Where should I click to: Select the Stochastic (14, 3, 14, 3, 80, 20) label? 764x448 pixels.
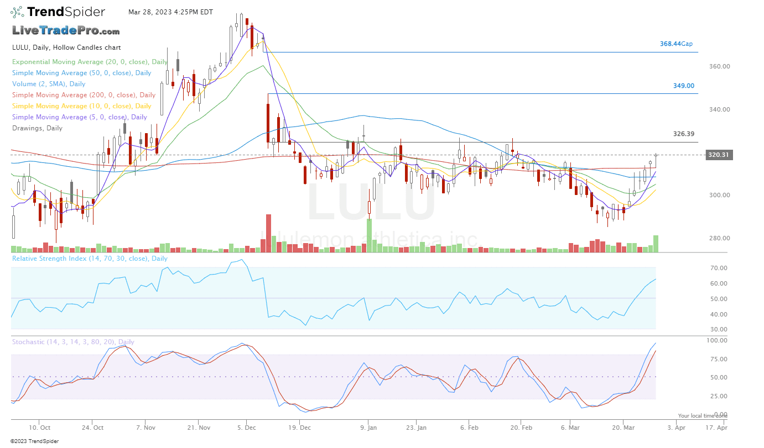[x=73, y=342]
